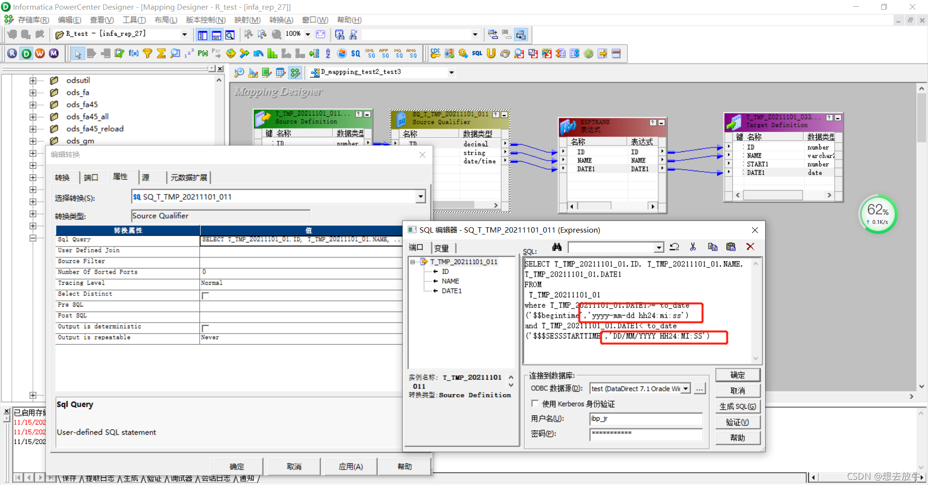
Task: Create a Lookup transformation via magnifier icon
Action: point(175,53)
